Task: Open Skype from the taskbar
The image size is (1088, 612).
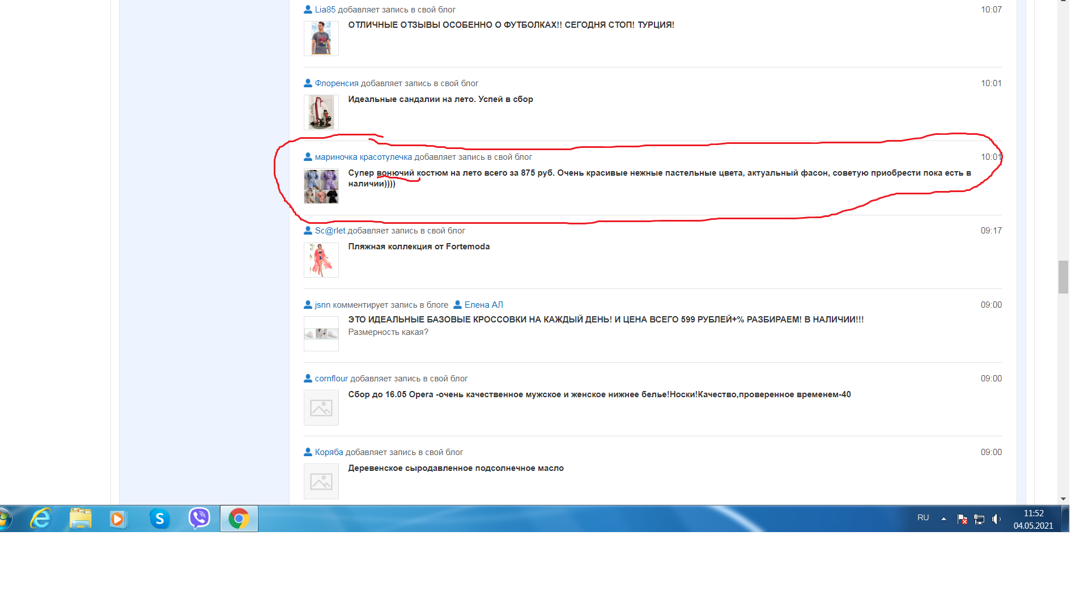Action: [x=160, y=518]
